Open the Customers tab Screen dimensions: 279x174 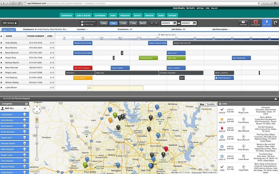pyautogui.click(x=100, y=15)
